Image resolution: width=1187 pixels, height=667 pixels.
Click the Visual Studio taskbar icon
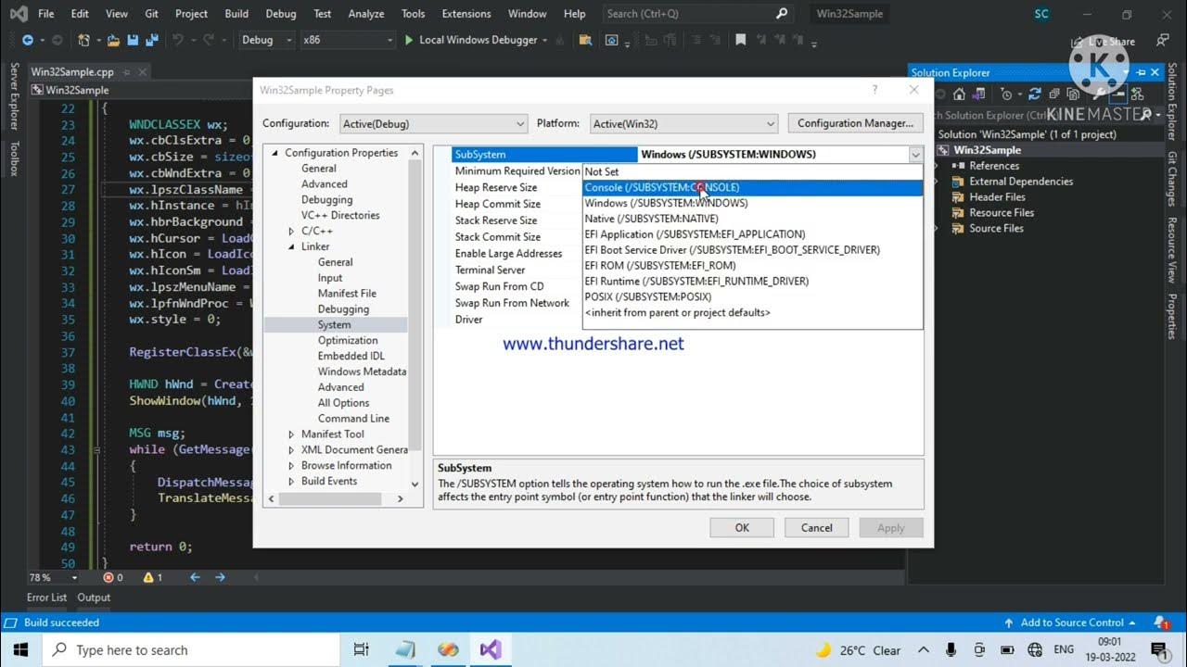[491, 649]
